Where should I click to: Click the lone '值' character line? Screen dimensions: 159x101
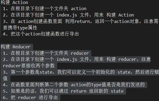coord(5,79)
